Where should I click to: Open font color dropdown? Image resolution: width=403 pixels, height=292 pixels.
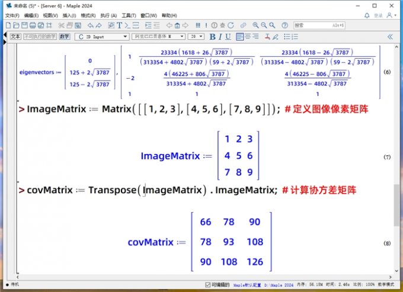click(267, 37)
